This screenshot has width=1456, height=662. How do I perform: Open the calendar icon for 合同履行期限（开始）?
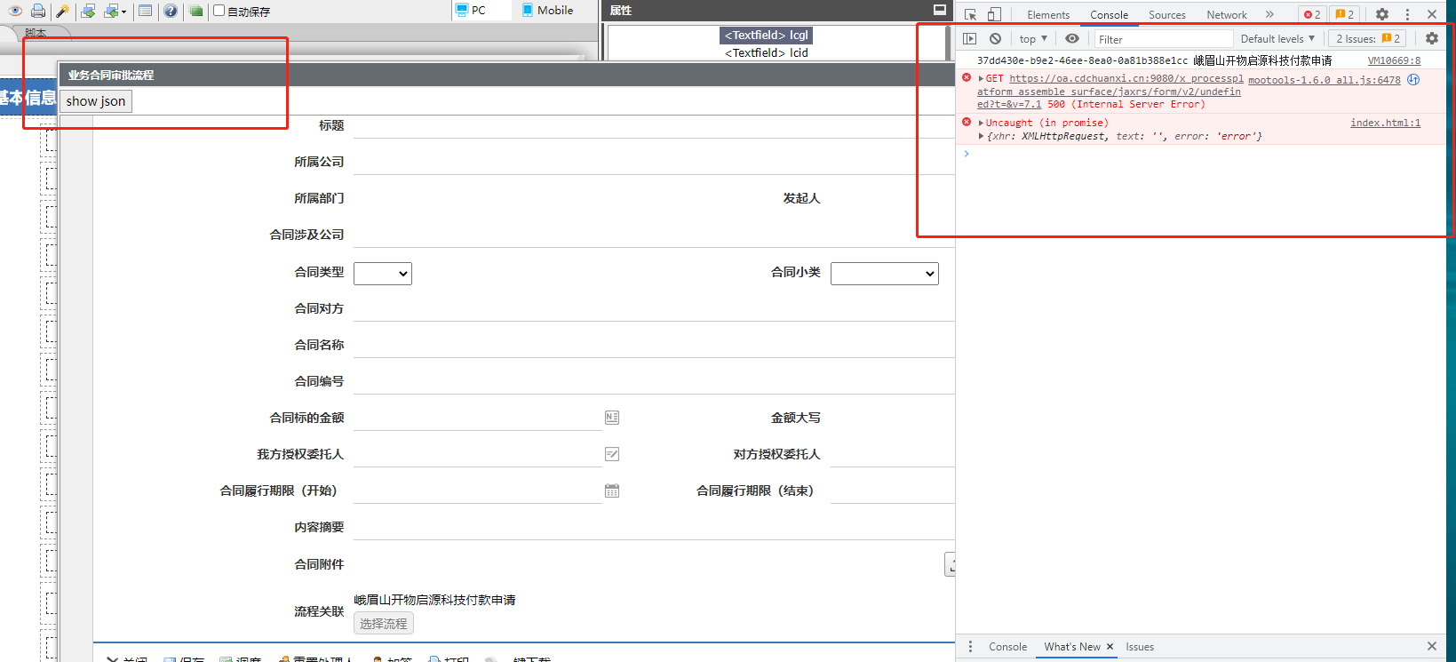coord(612,491)
